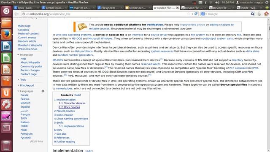The height and width of the screenshot is (152, 270).
Task: Open the sound volume indicator
Action: click(217, 3)
